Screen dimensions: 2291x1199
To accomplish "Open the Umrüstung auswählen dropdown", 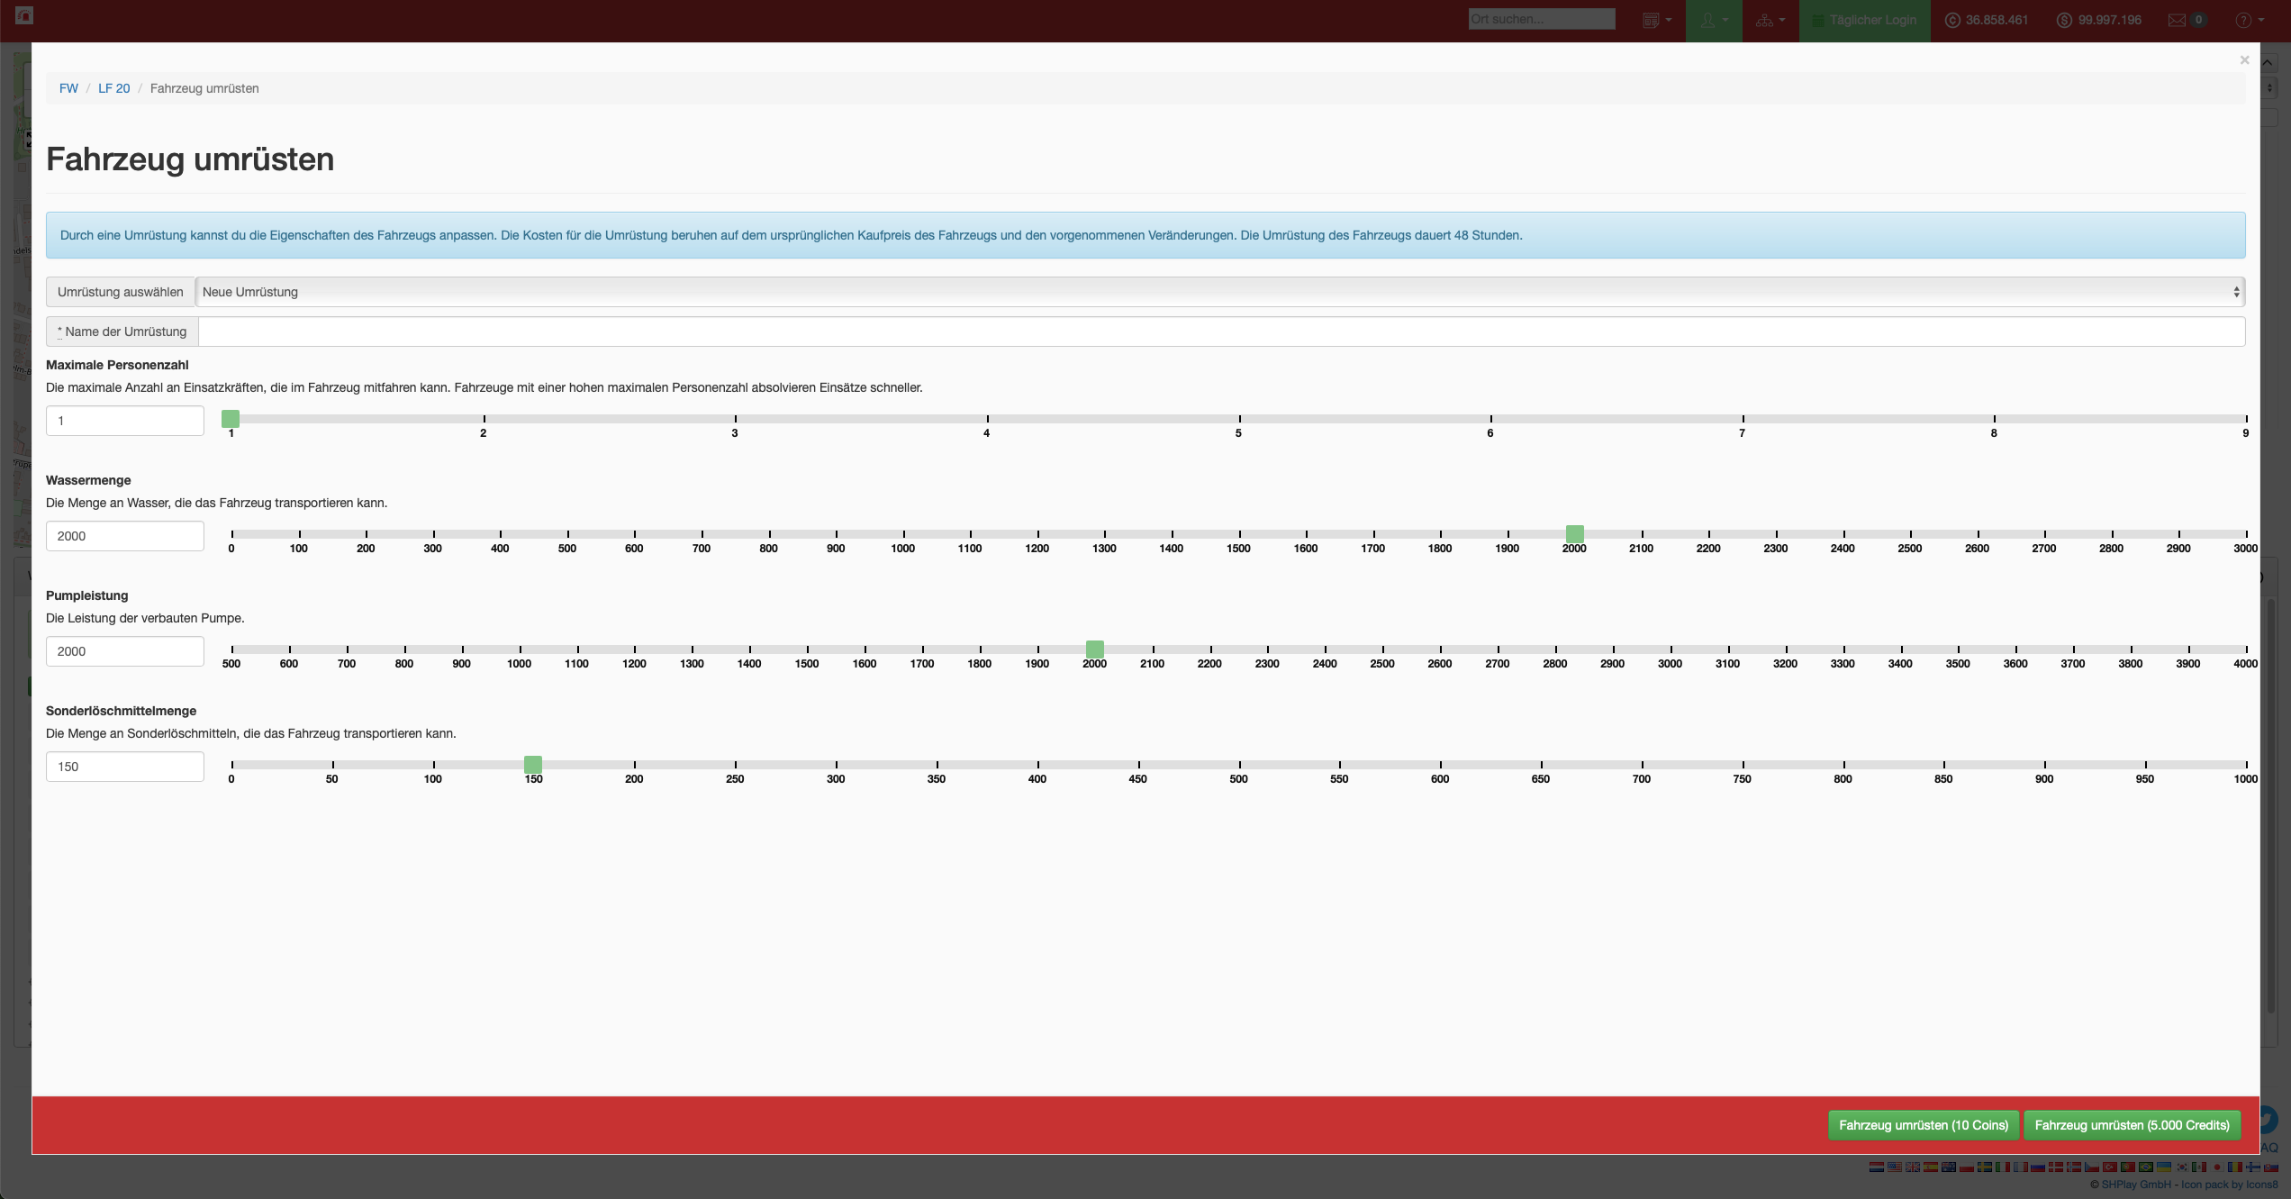I will point(1219,292).
